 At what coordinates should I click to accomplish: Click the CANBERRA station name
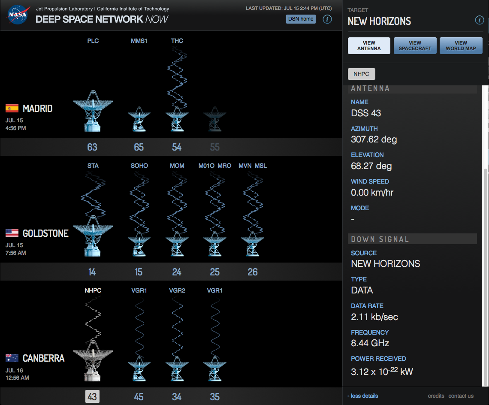tap(44, 358)
